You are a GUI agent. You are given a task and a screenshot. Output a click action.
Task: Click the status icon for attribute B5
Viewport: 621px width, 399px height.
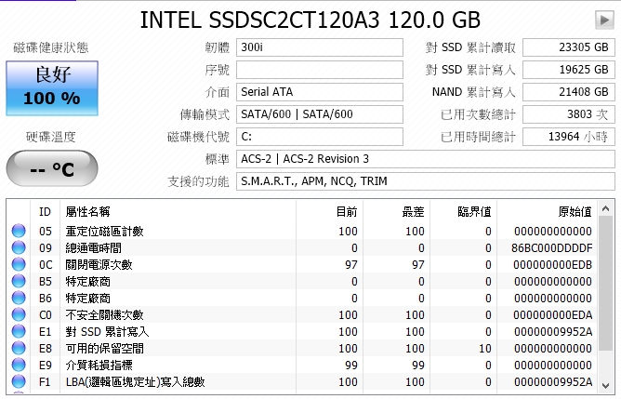coord(19,281)
